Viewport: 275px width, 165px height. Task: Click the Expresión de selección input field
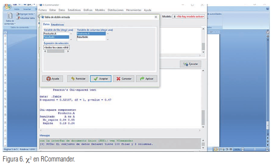(57, 47)
